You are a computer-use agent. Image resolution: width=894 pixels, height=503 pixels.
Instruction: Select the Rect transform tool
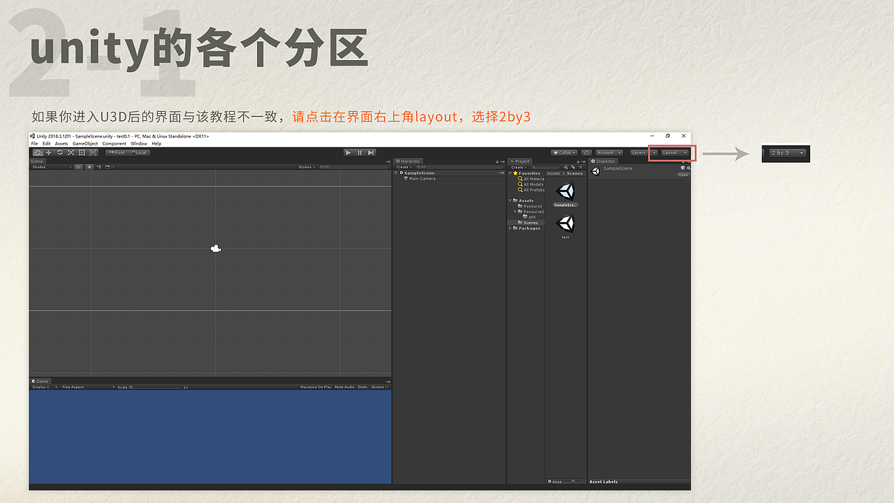pyautogui.click(x=82, y=152)
